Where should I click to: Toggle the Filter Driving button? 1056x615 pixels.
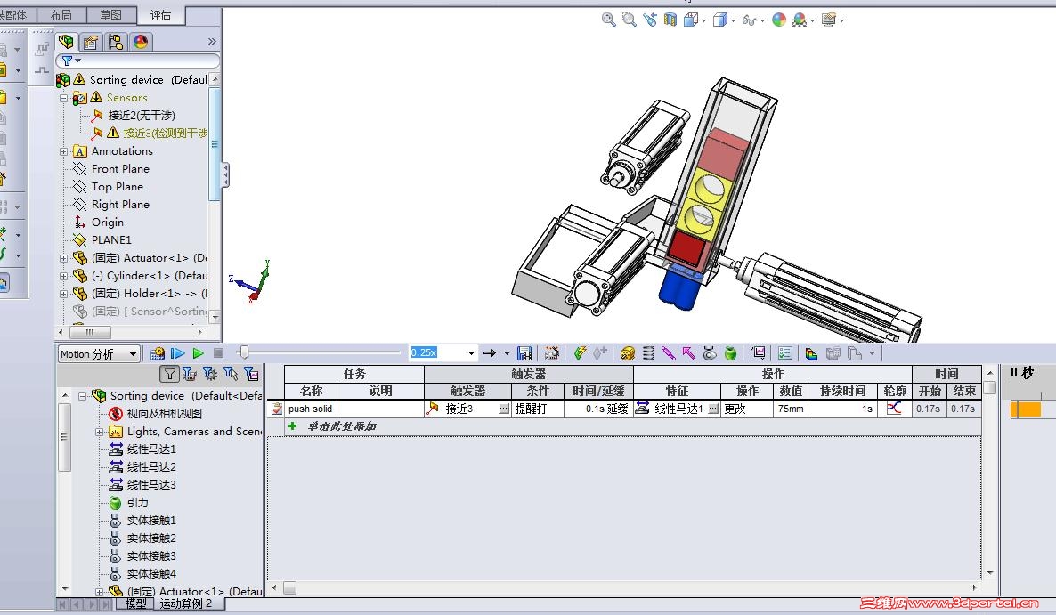point(210,374)
